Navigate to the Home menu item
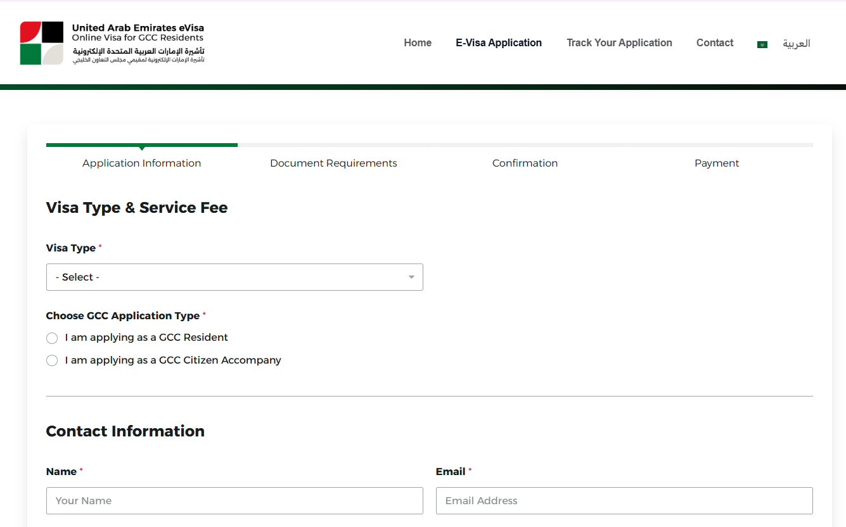 coord(418,42)
